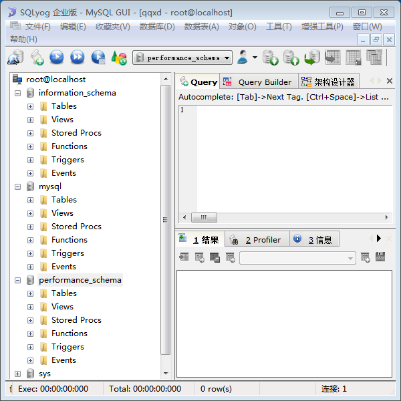This screenshot has height=401, width=401.
Task: Close the current query tab X
Action: pos(390,81)
